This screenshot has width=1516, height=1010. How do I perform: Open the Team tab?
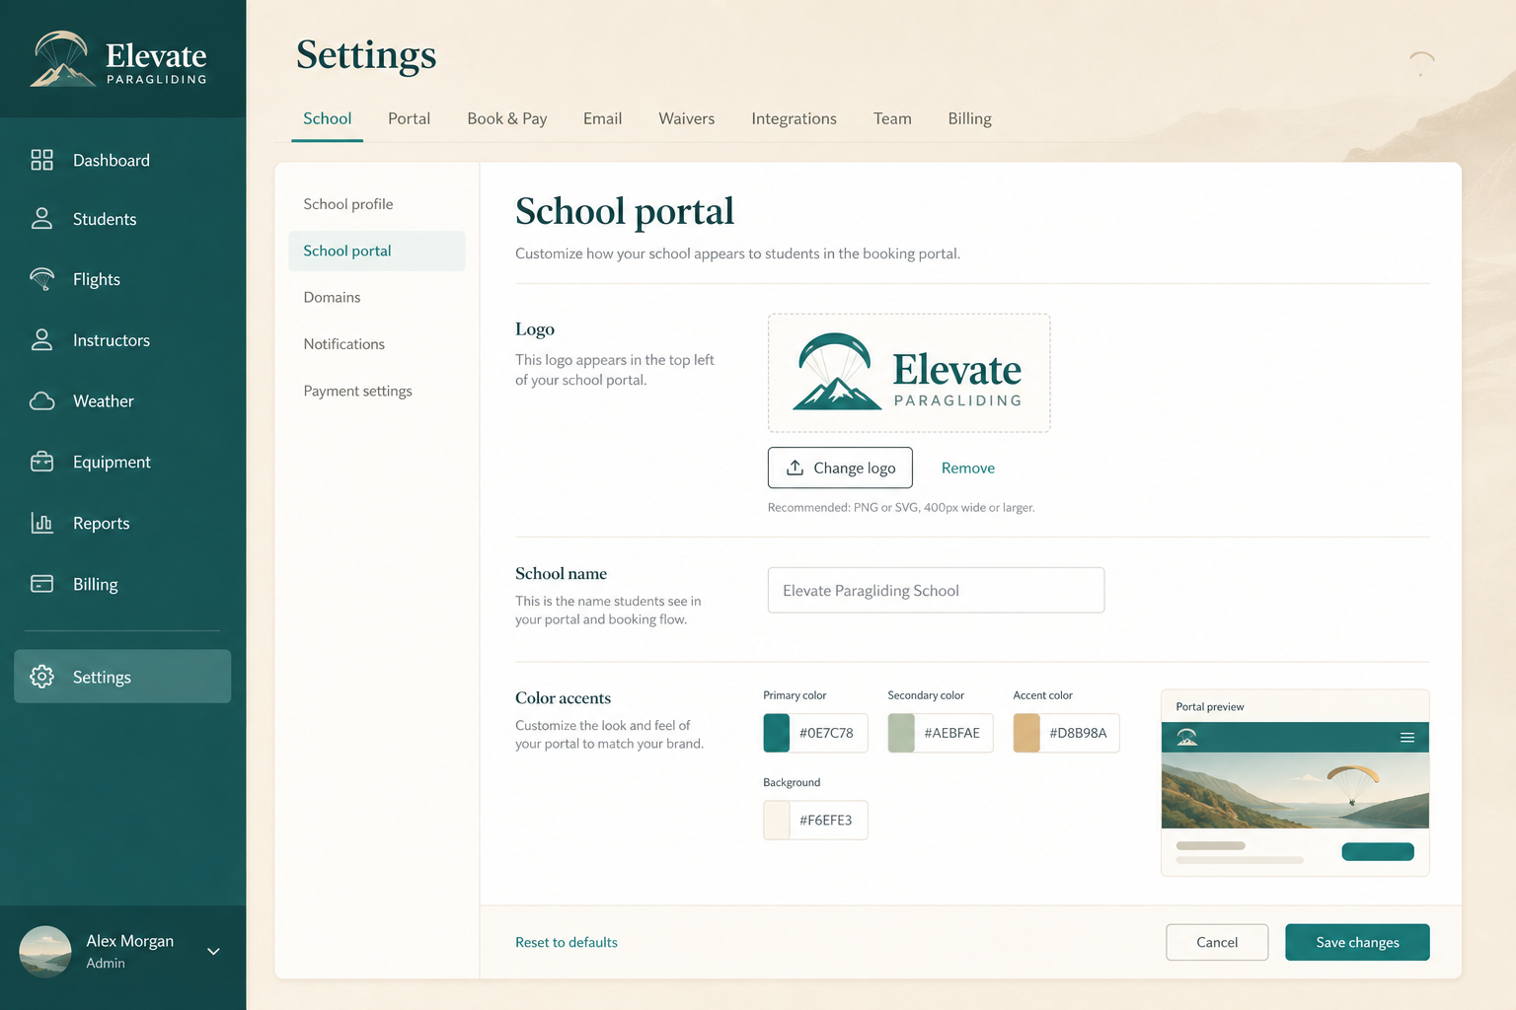coord(892,118)
